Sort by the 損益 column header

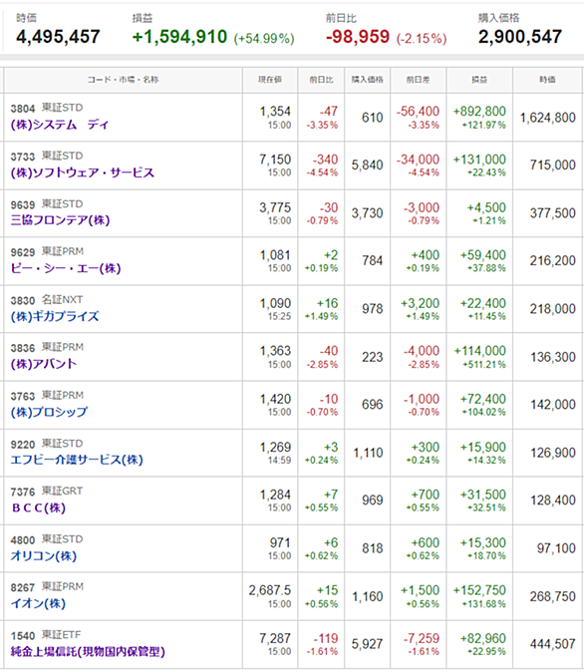pyautogui.click(x=479, y=80)
